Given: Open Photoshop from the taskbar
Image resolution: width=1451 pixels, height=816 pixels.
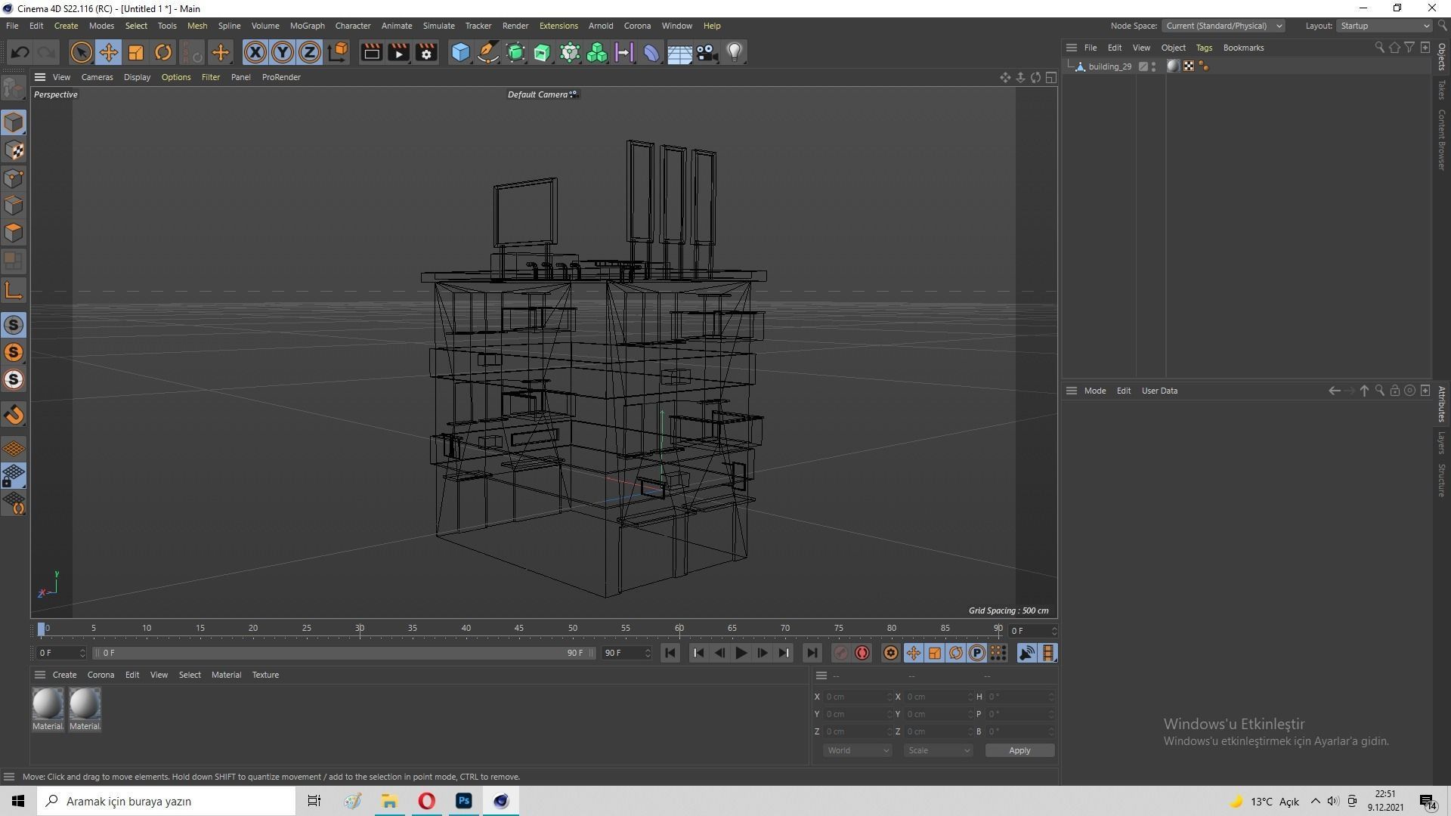Looking at the screenshot, I should click(464, 801).
